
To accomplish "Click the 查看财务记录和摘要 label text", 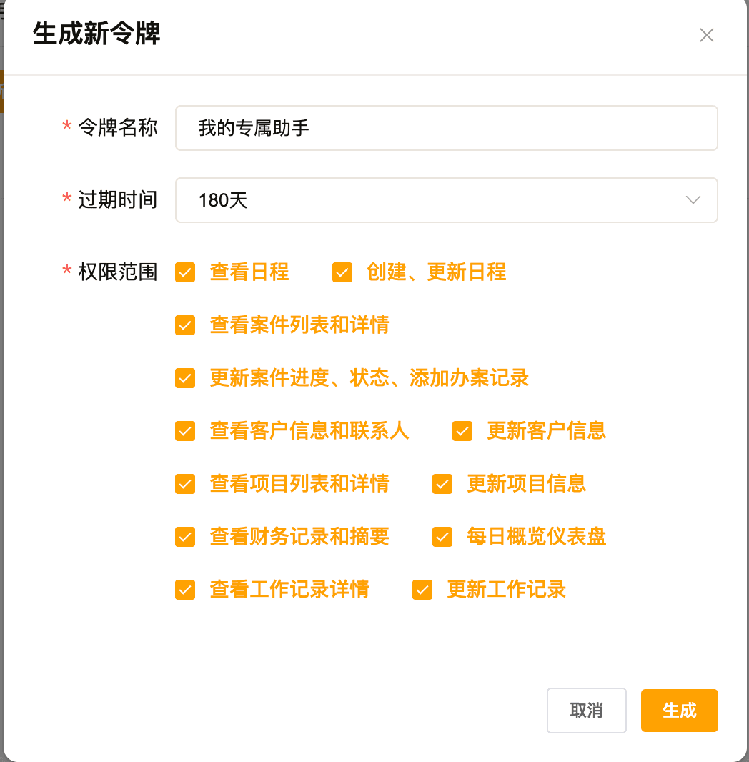I will tap(299, 537).
